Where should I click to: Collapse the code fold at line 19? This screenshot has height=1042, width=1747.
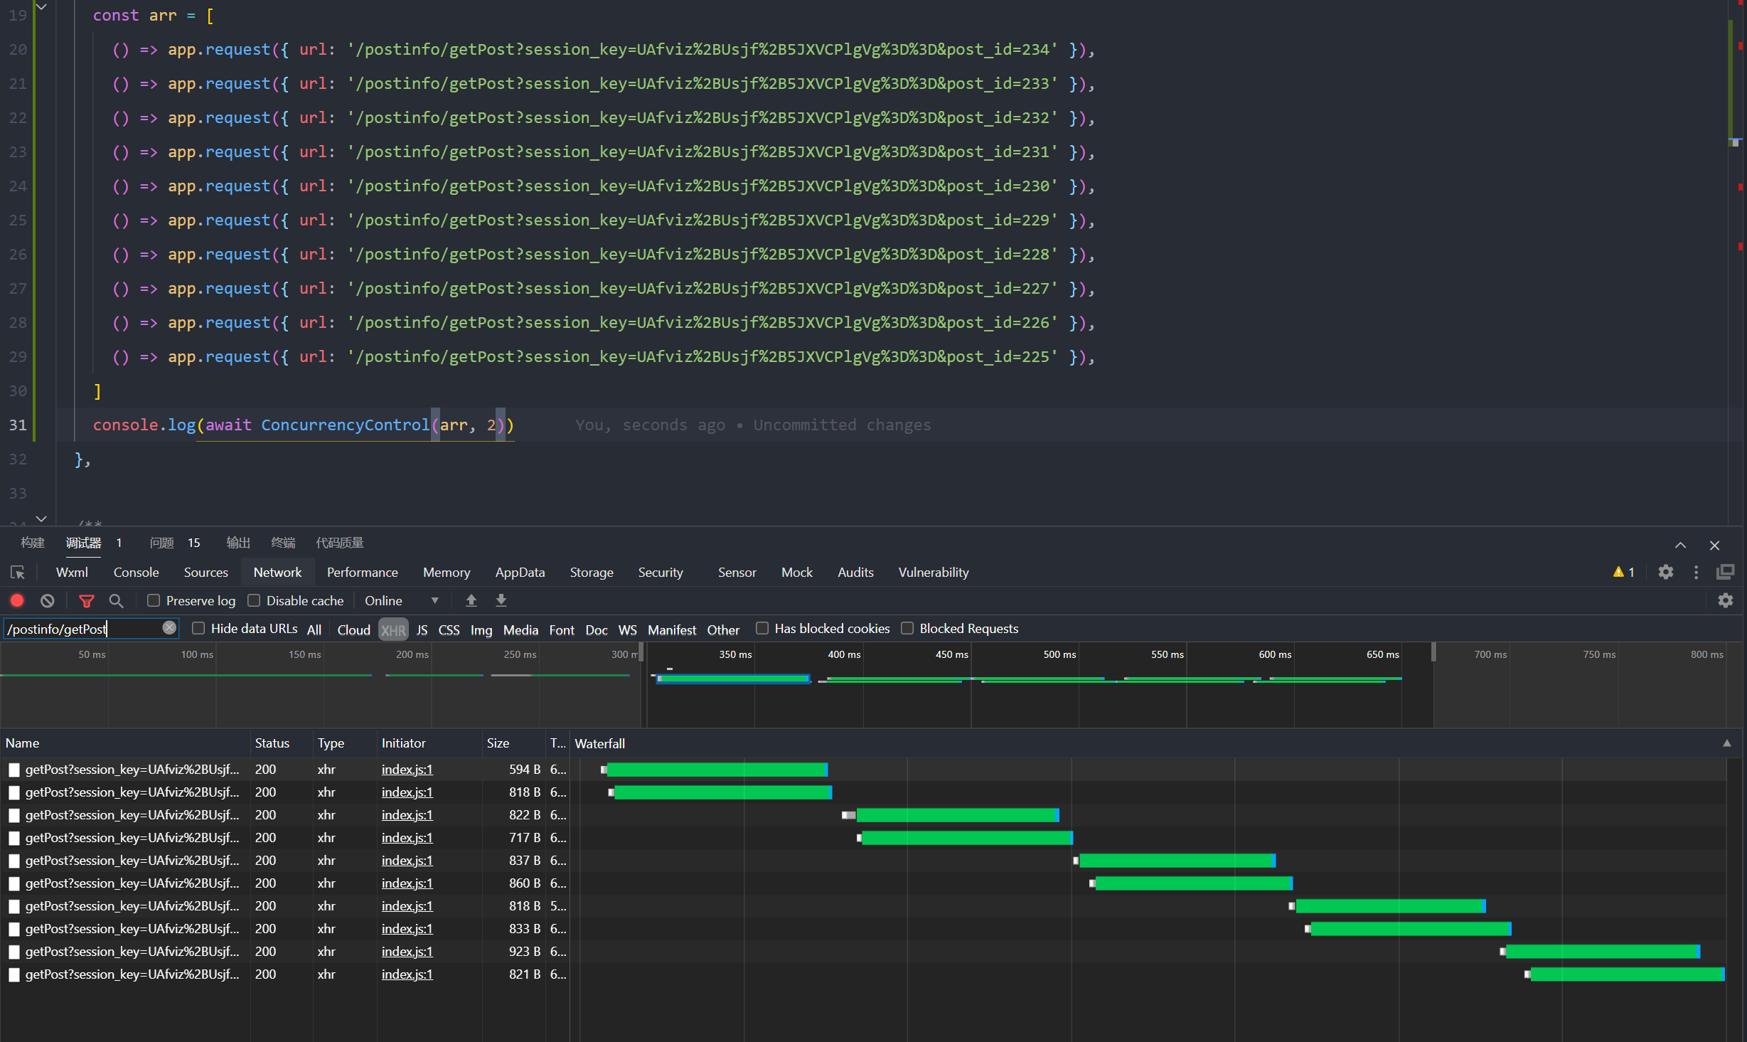coord(41,8)
